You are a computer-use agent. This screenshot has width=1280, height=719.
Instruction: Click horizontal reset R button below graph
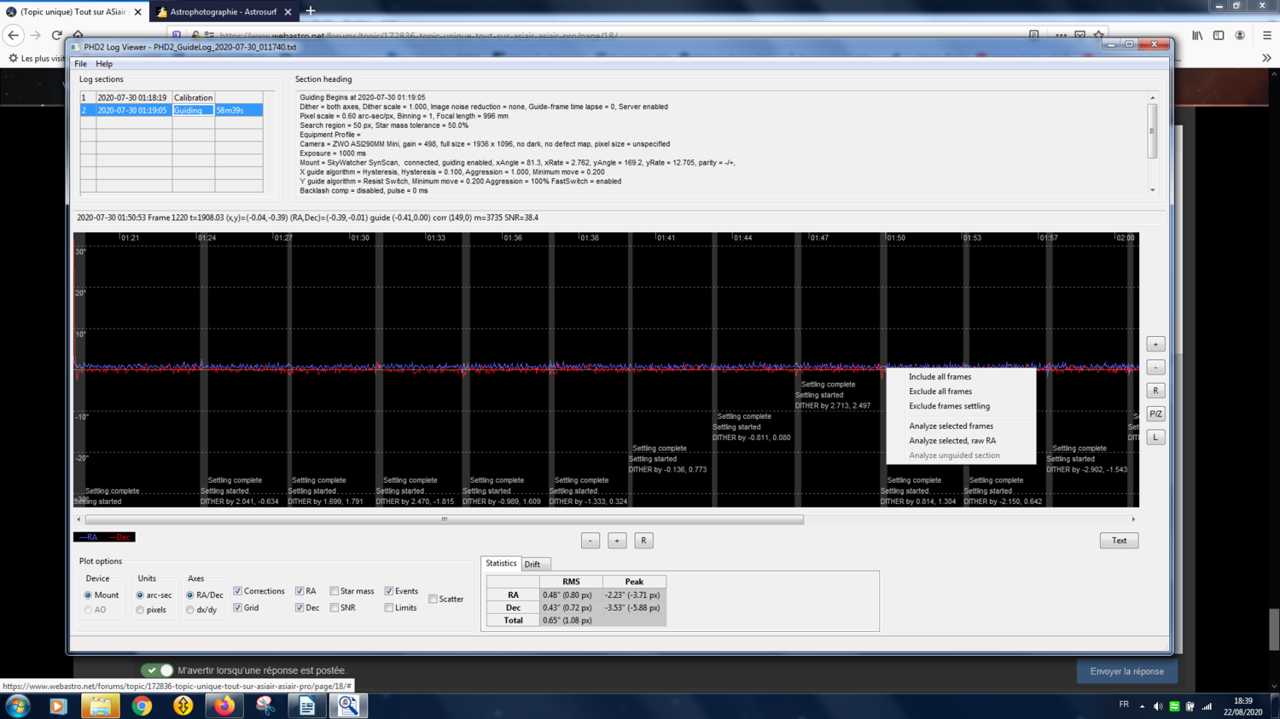643,541
